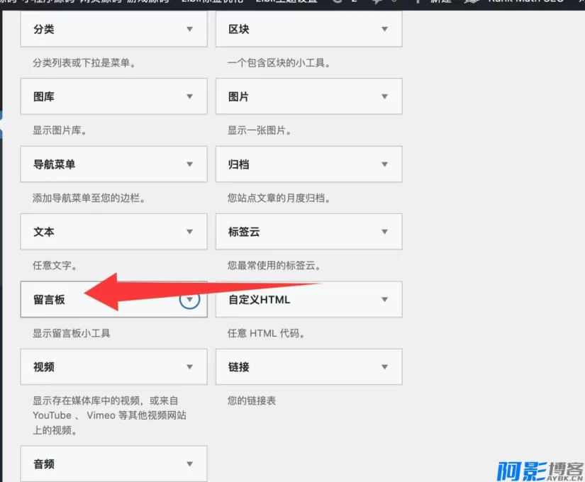Open the 文本 widget dropdown
Screen dimensions: 585x482
click(189, 232)
